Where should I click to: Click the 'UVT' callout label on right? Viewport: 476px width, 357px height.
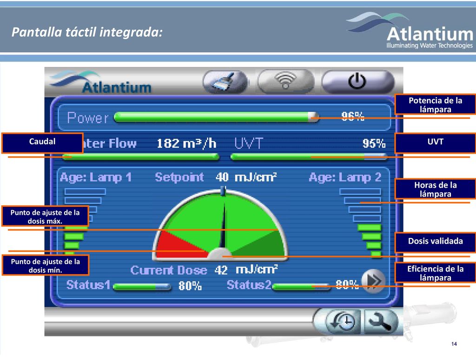click(x=435, y=143)
